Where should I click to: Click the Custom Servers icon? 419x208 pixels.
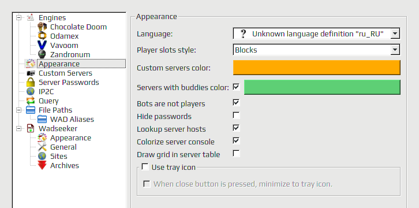31,73
